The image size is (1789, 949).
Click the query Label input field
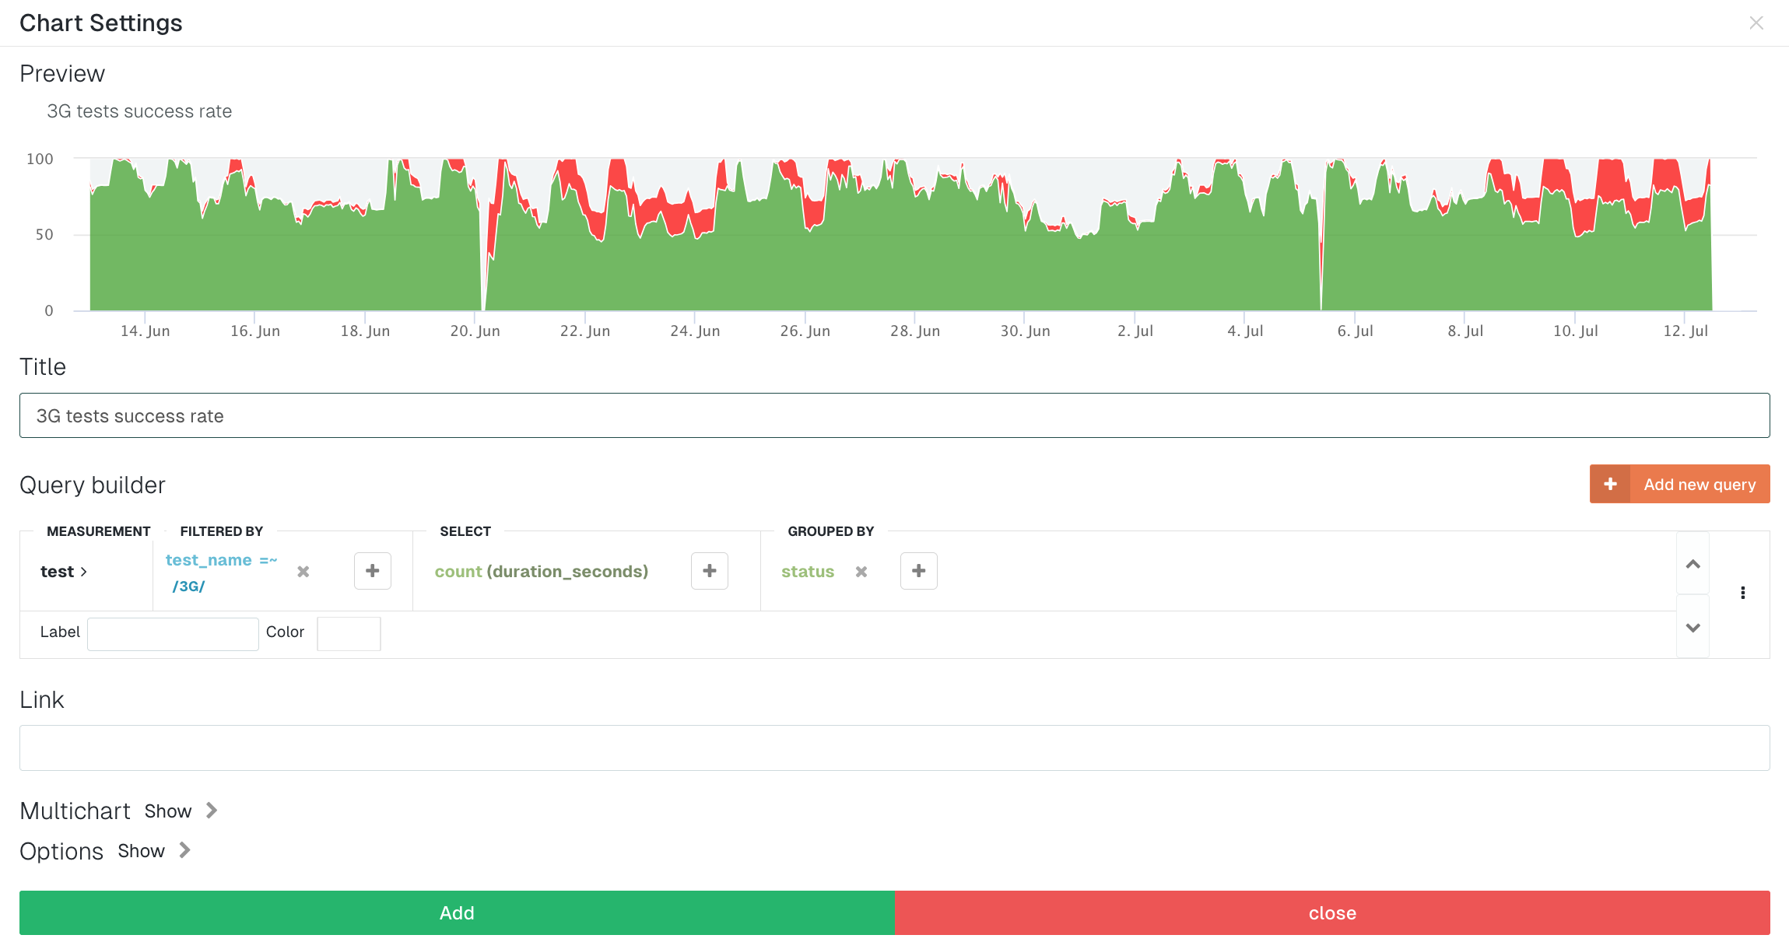coord(173,633)
